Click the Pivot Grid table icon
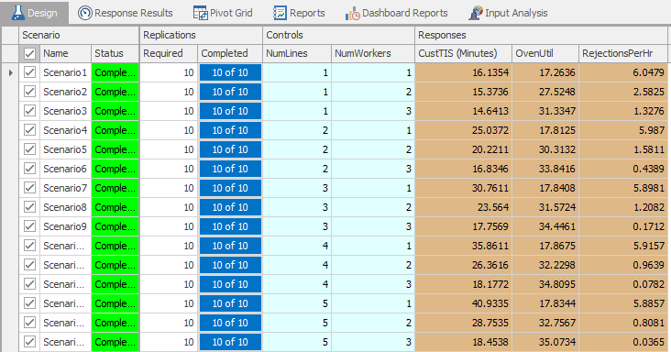The width and height of the screenshot is (671, 352). 200,13
